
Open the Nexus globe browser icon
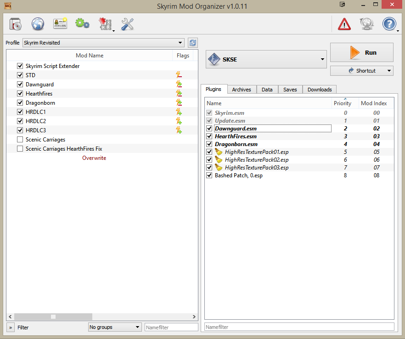click(38, 24)
